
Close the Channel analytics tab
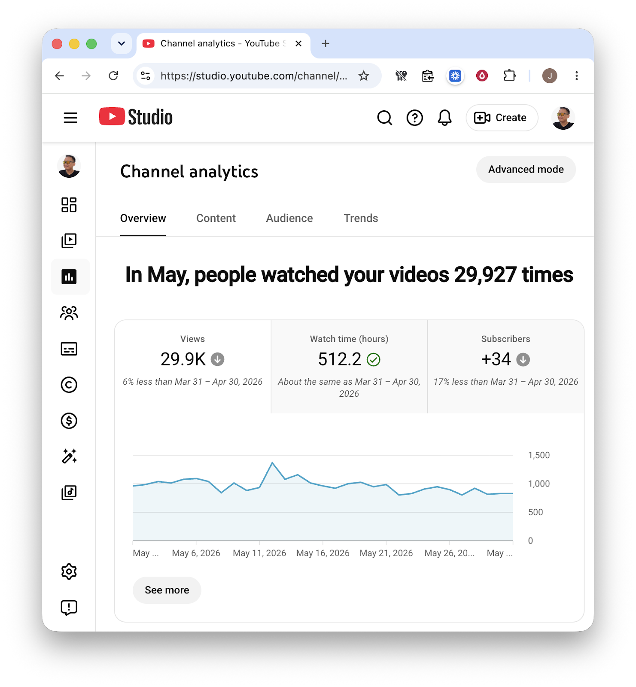coord(298,43)
